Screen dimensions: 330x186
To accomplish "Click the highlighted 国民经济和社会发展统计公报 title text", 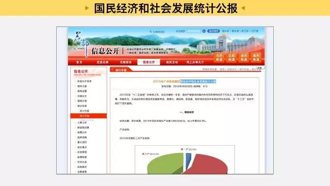I will pos(198,81).
